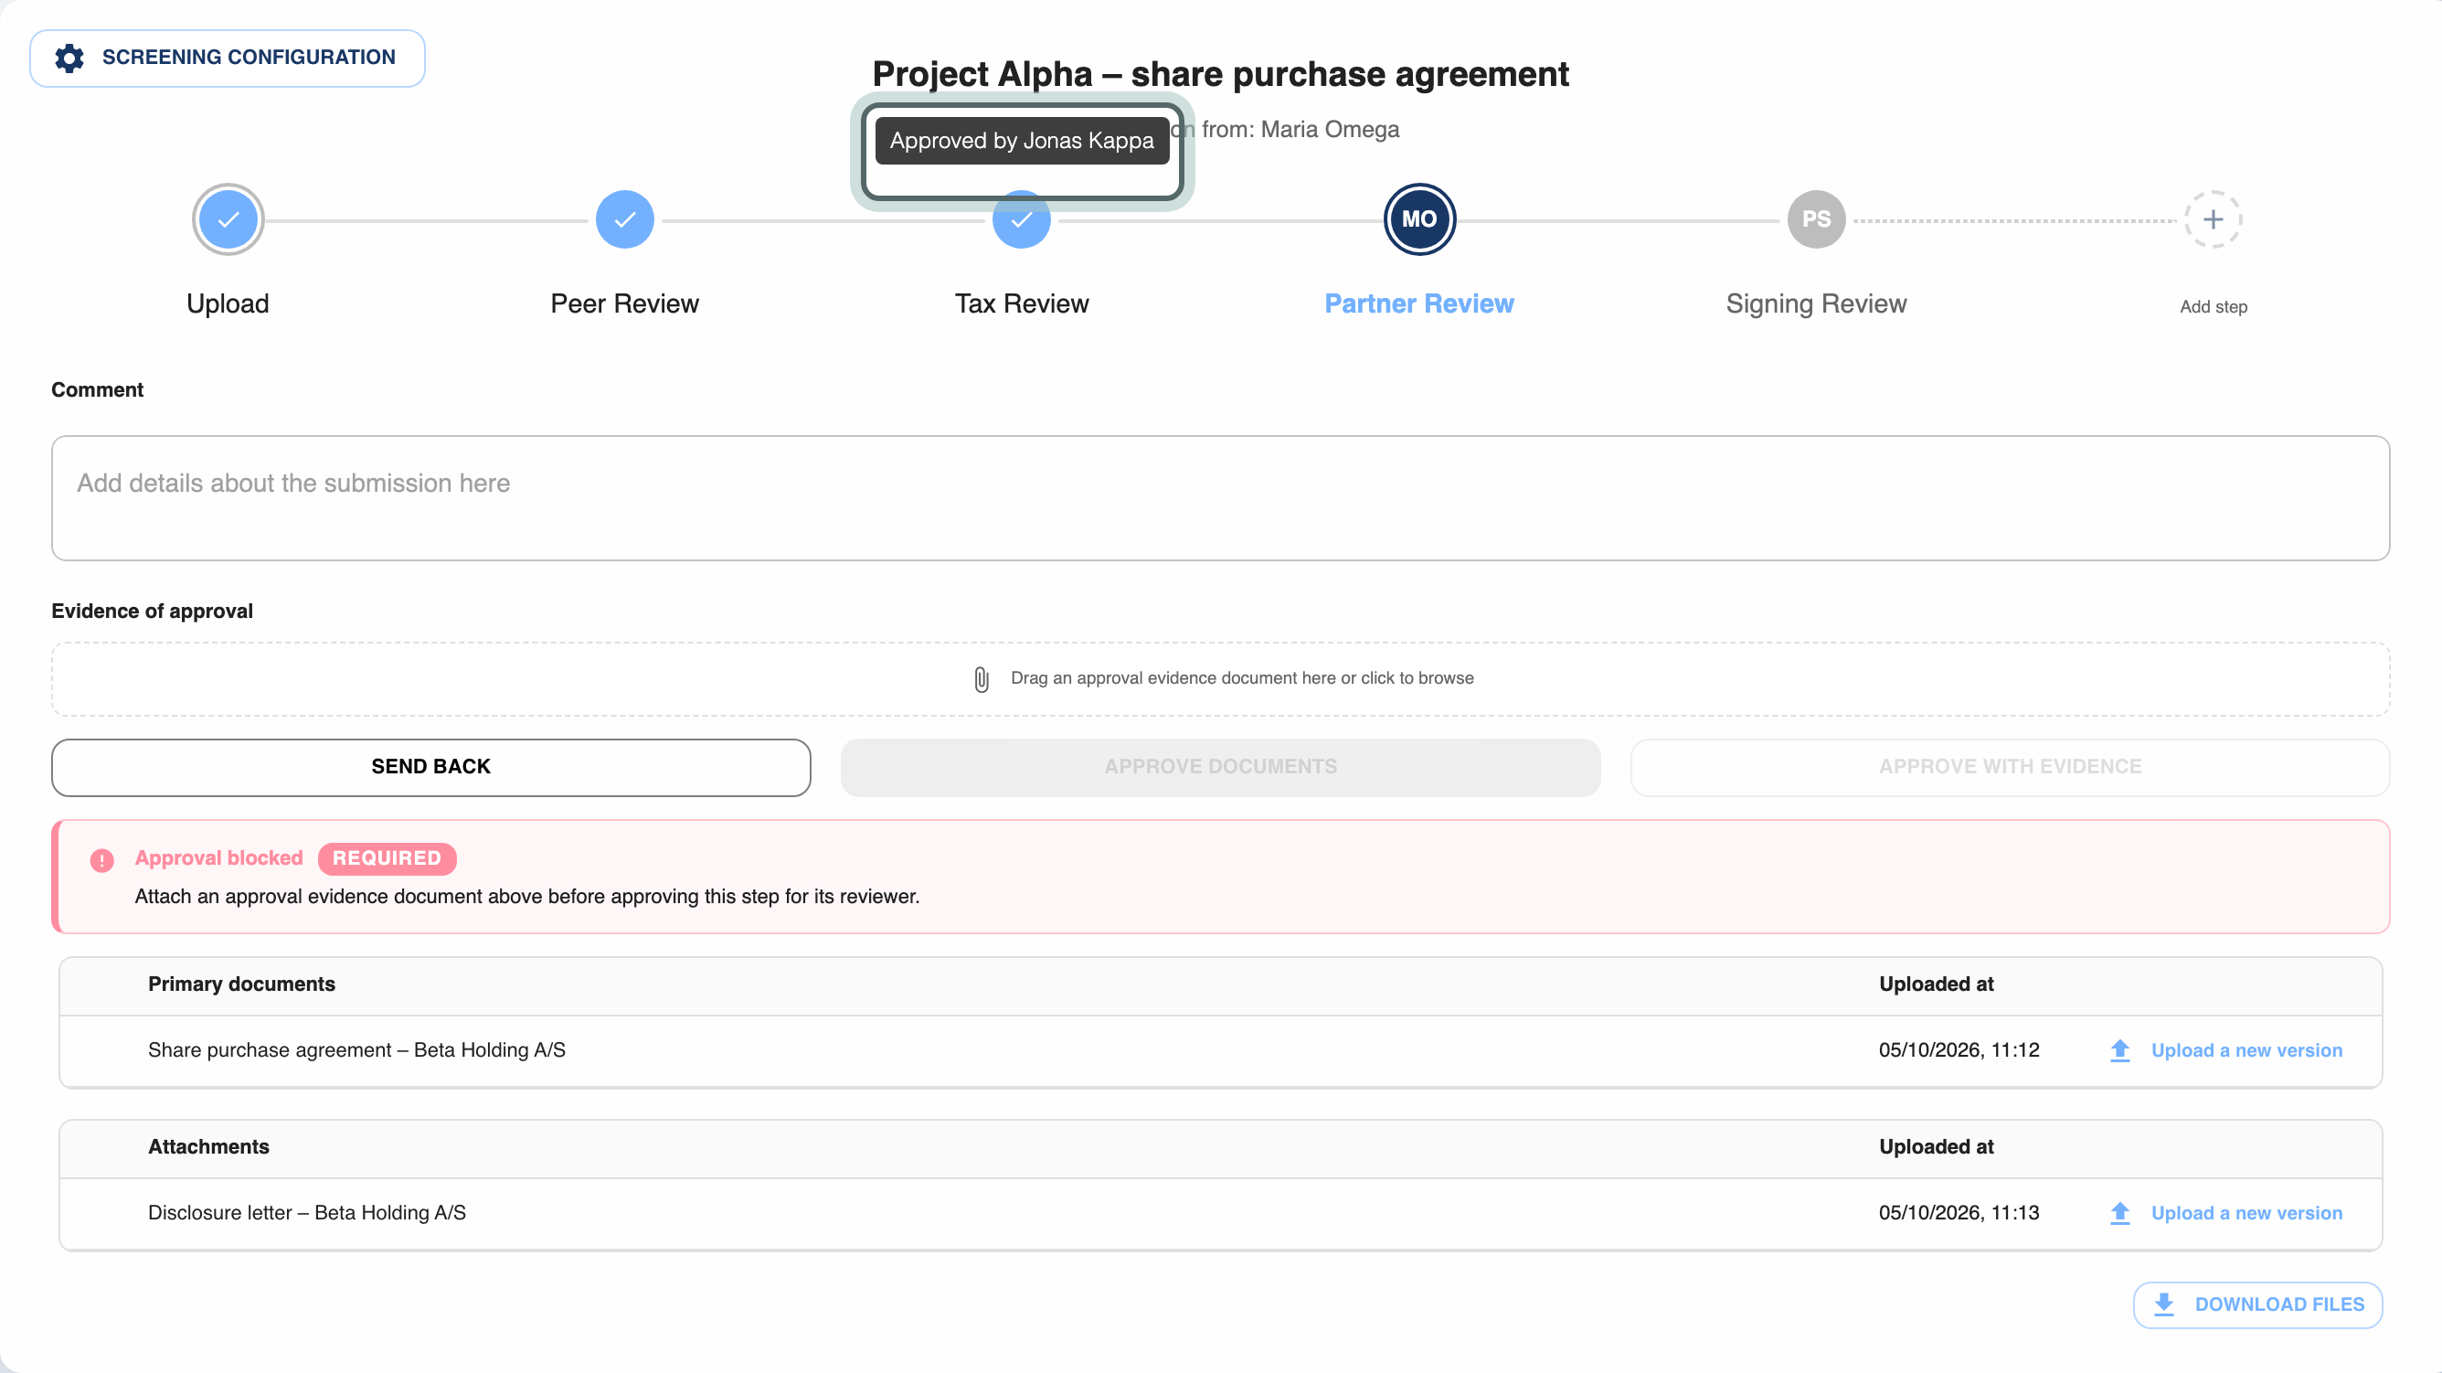The width and height of the screenshot is (2442, 1373).
Task: Open the MO Partner Review step avatar
Action: point(1419,219)
